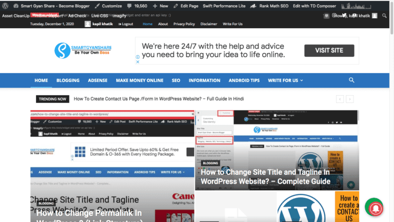Click kapil khatik avatar in admin bar
394x222 pixels.
pyautogui.click(x=375, y=16)
